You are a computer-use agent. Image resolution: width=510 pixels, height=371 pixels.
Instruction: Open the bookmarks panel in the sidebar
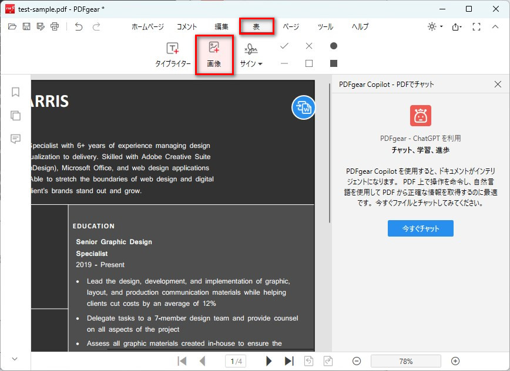click(x=15, y=92)
